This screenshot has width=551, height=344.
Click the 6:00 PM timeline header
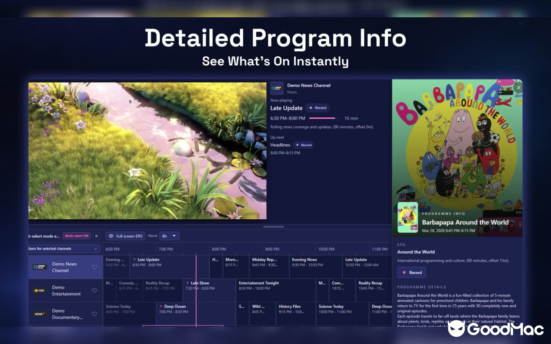[112, 249]
